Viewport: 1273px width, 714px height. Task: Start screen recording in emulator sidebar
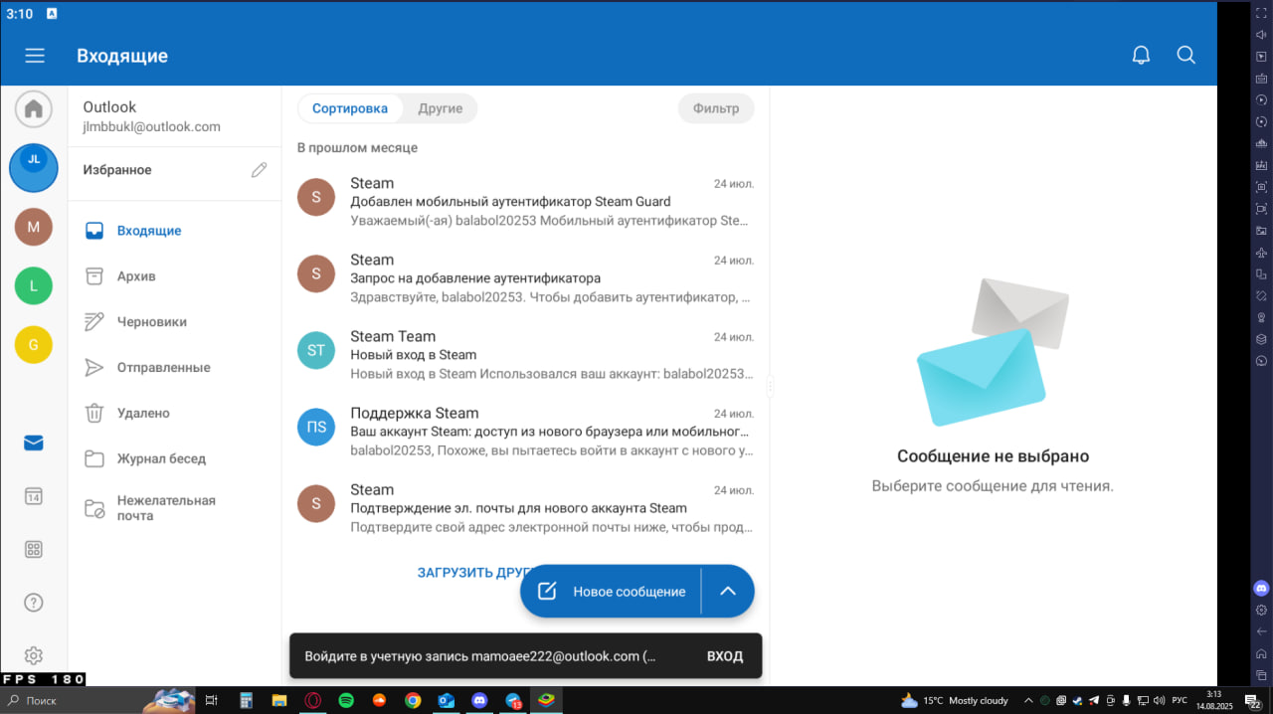(1261, 209)
